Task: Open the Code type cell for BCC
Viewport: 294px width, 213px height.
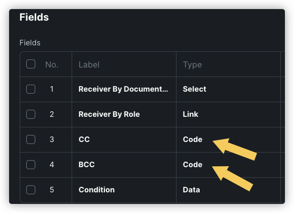Action: pos(228,165)
